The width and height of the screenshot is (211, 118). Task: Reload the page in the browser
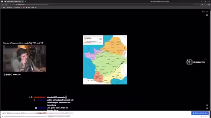pos(6,5)
